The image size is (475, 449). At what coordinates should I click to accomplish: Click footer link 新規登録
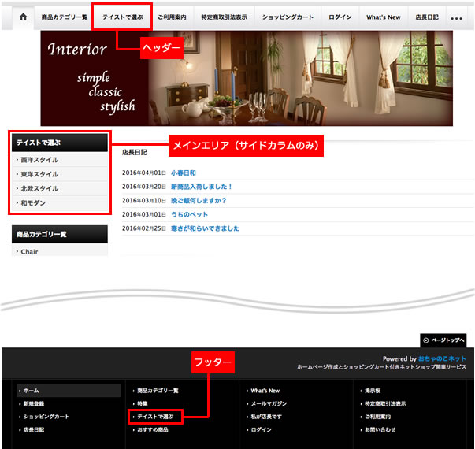[34, 404]
